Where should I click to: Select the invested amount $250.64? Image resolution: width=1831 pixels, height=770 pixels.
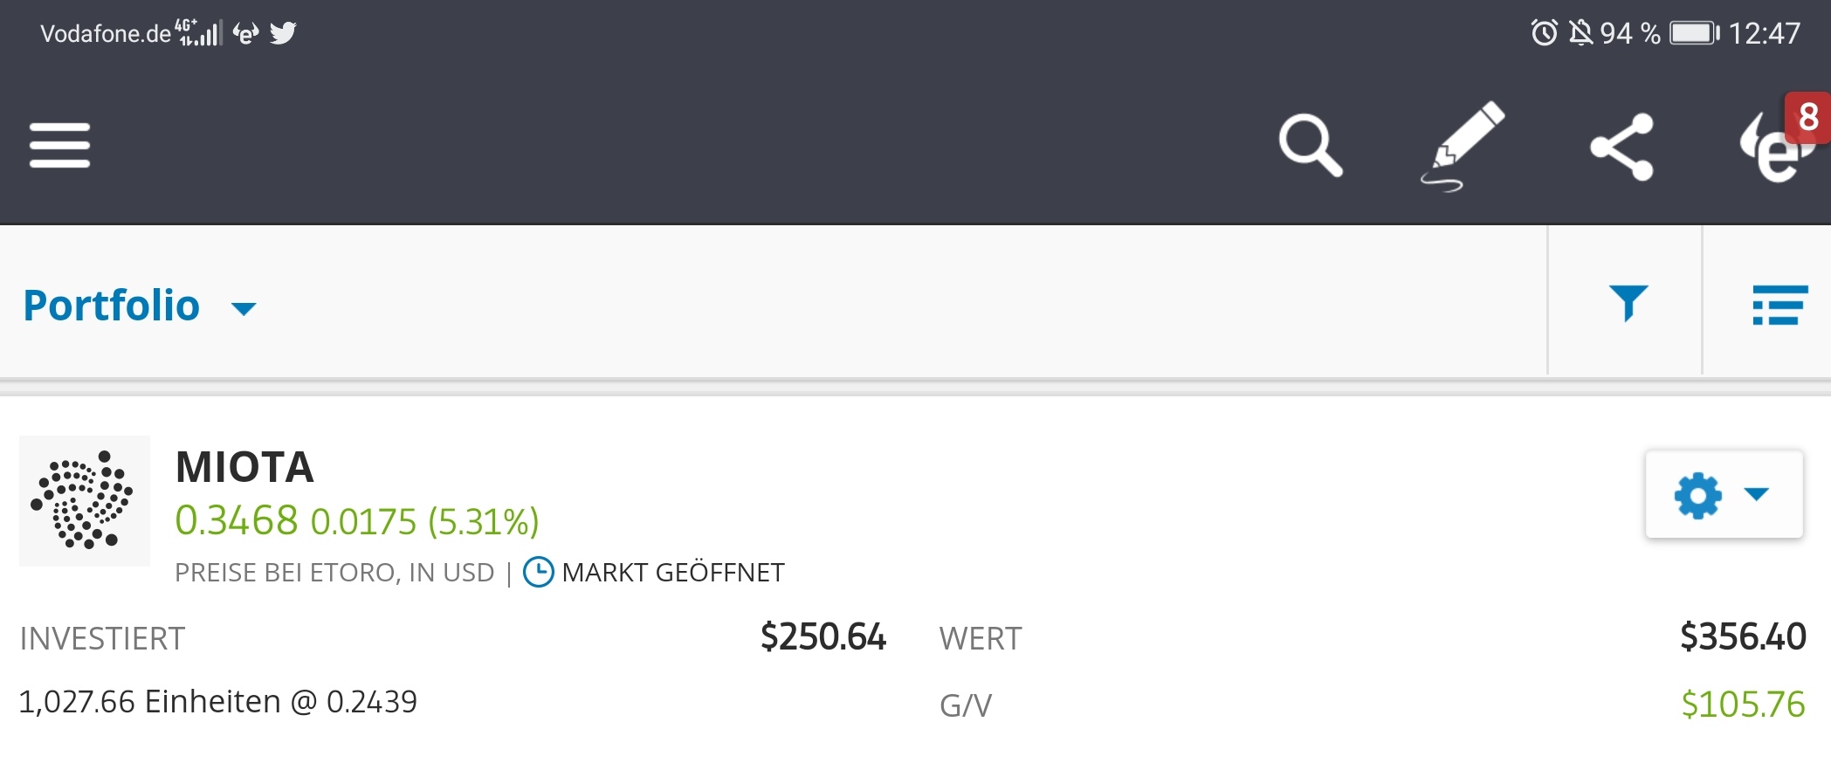[823, 637]
